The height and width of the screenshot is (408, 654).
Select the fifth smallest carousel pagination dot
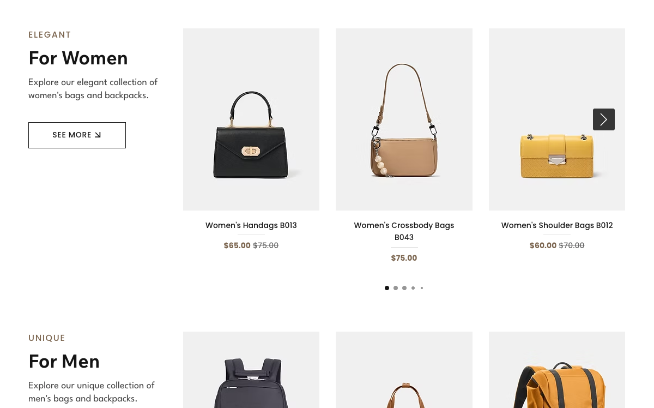[422, 288]
